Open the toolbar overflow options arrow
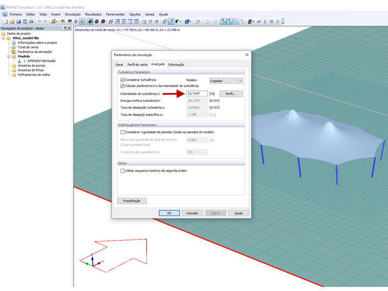388x291 pixels. [x=283, y=22]
